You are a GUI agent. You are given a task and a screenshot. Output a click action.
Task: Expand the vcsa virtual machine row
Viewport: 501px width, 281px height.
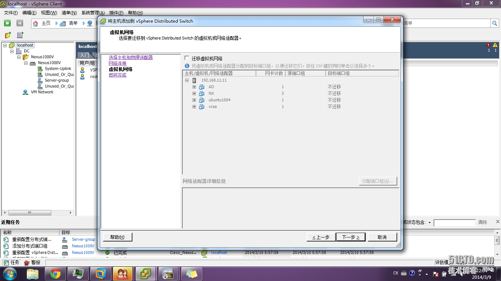pos(194,106)
